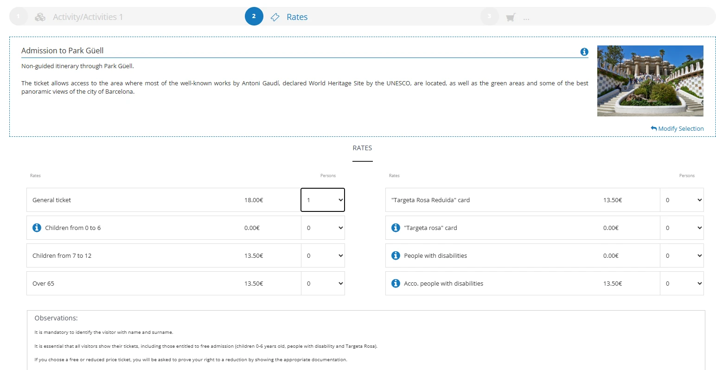Click info icon beside "Targeta rosa" card
The height and width of the screenshot is (370, 716).
pos(396,228)
